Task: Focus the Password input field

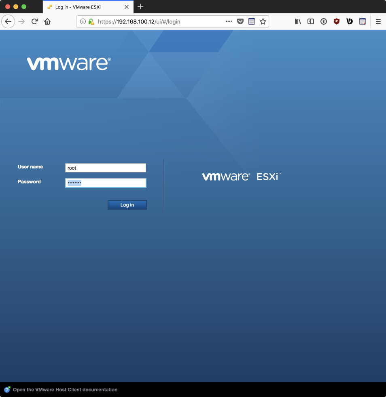Action: (x=105, y=183)
